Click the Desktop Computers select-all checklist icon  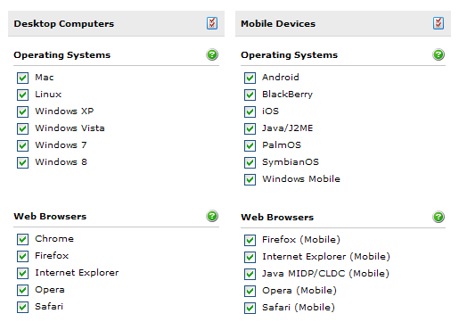click(212, 23)
